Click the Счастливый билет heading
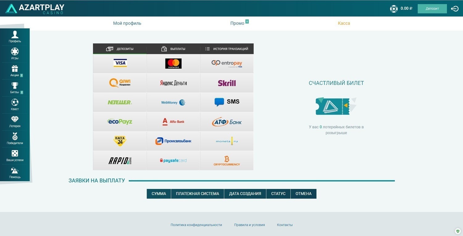The height and width of the screenshot is (236, 463). click(x=336, y=83)
